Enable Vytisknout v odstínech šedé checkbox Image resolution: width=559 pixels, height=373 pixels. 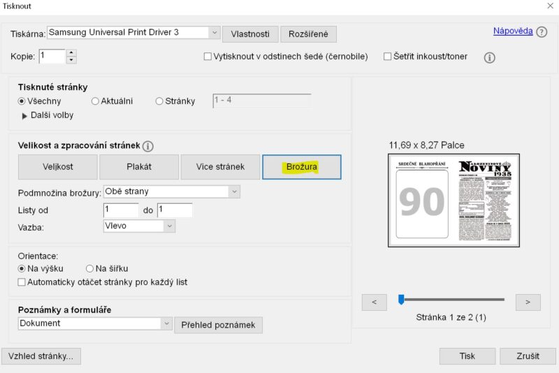pos(208,57)
